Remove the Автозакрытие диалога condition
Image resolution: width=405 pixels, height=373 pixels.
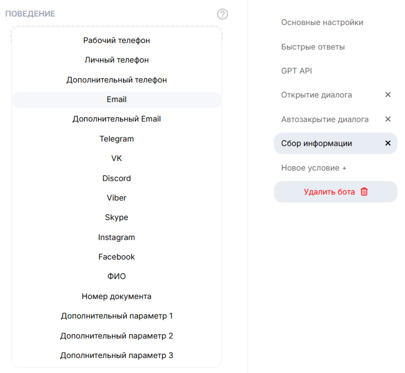pyautogui.click(x=387, y=119)
